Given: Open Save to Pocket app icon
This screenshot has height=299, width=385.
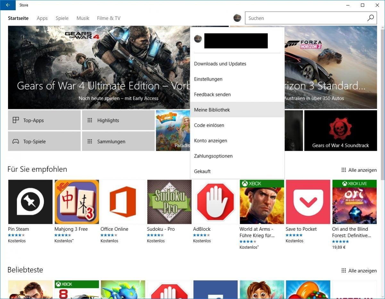Looking at the screenshot, I should 308,202.
